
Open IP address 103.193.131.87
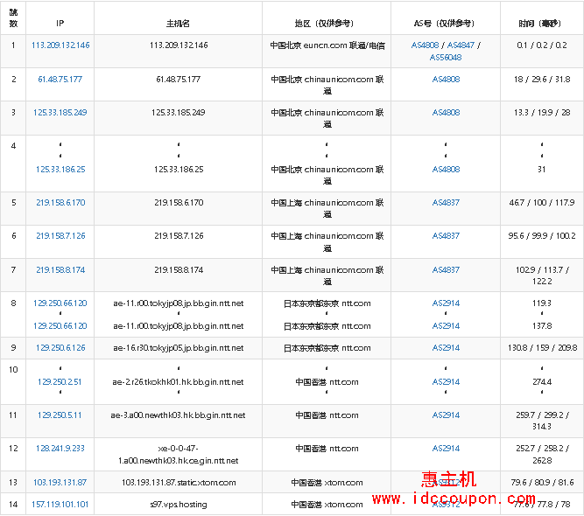[x=60, y=482]
